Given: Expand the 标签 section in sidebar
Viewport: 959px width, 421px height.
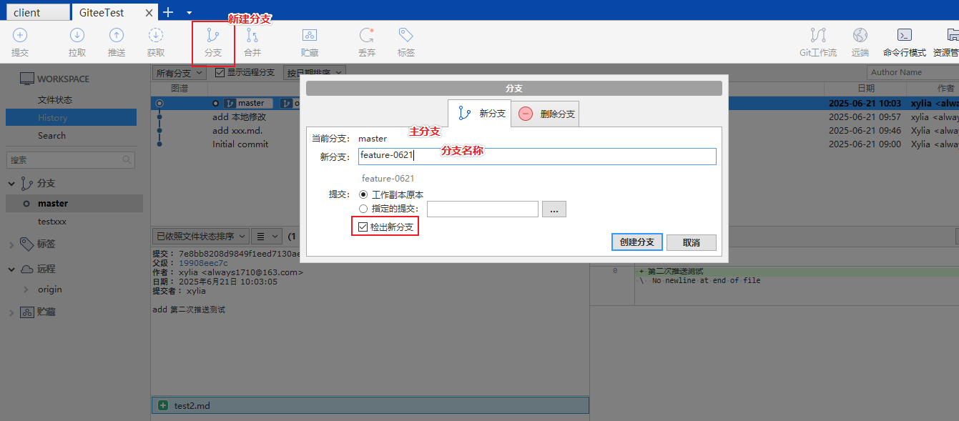Looking at the screenshot, I should [11, 244].
